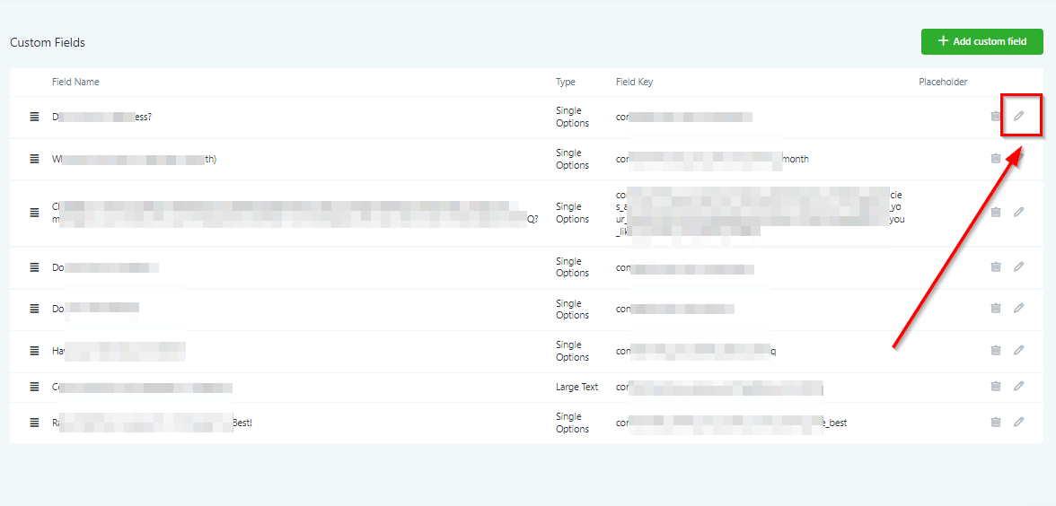Click the reorder handle of the Large Text row
Viewport: 1056px width, 506px height.
[x=34, y=387]
